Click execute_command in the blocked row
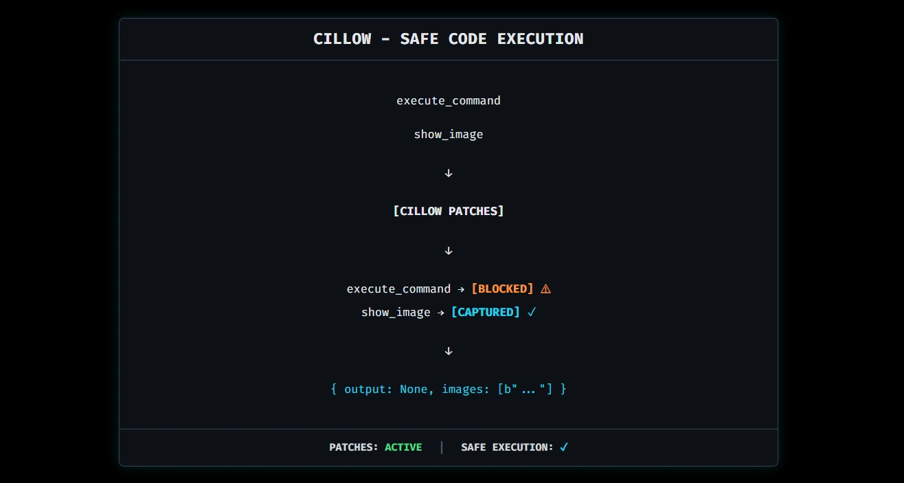This screenshot has height=483, width=904. coord(398,289)
